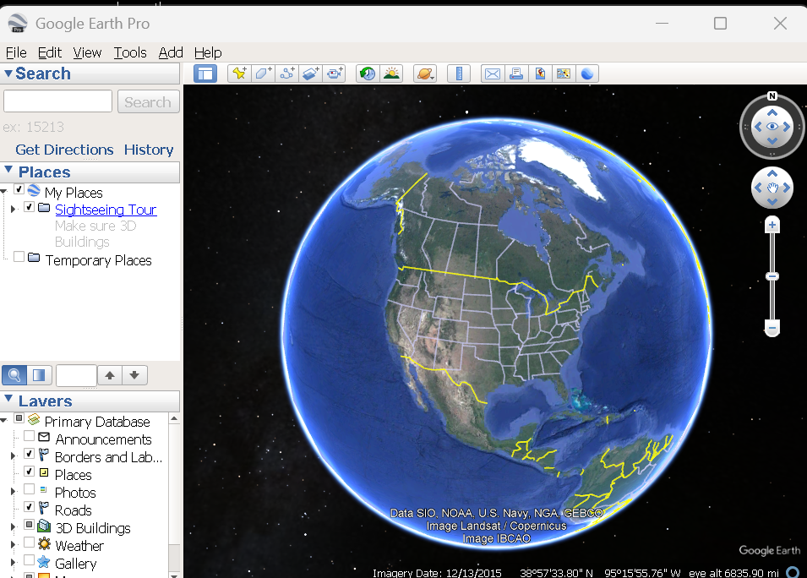Click the Add Image Overlay icon
The image size is (807, 578).
coord(310,74)
